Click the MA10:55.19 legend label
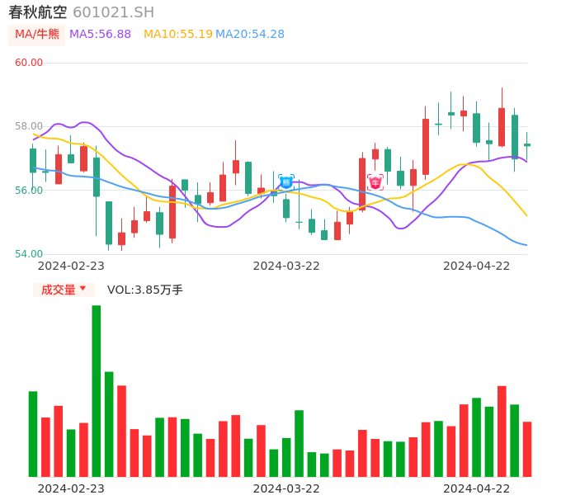The width and height of the screenshot is (566, 500). (x=177, y=35)
